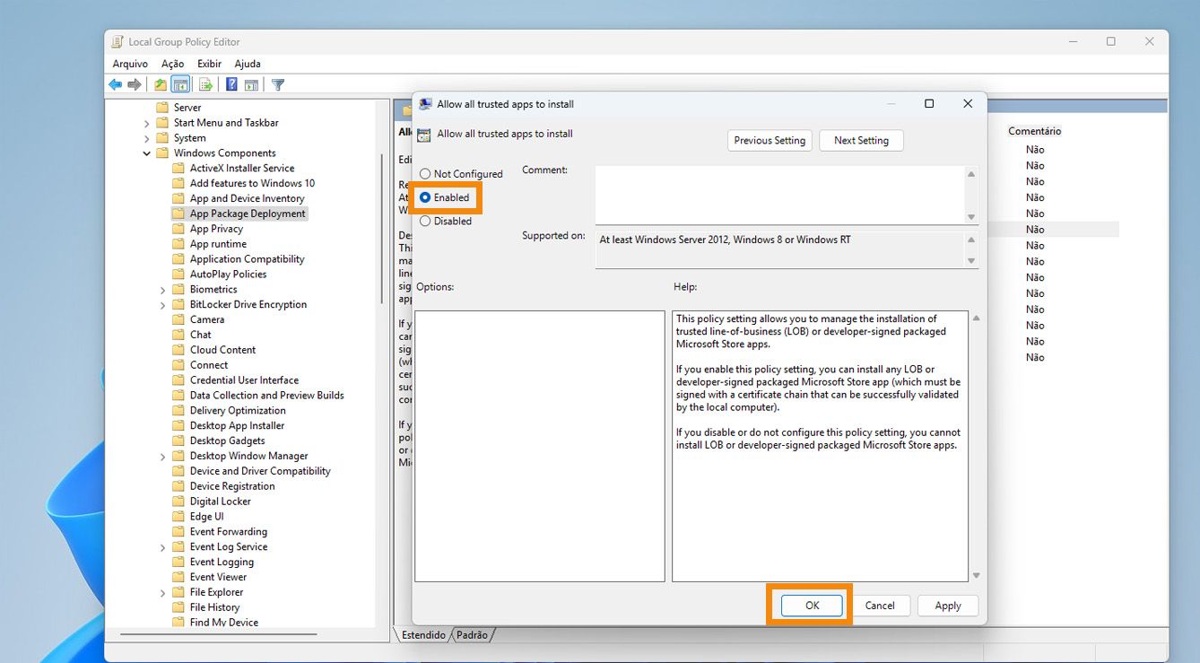Switch to the Estendido tab

(x=423, y=635)
